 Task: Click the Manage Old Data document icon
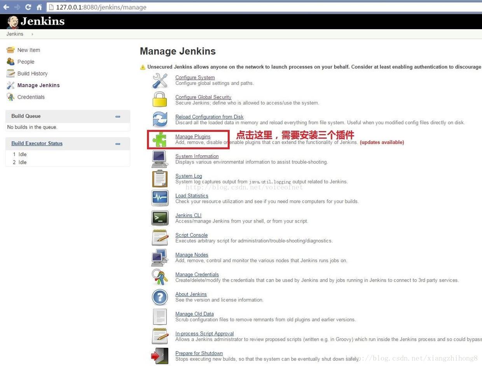160,317
